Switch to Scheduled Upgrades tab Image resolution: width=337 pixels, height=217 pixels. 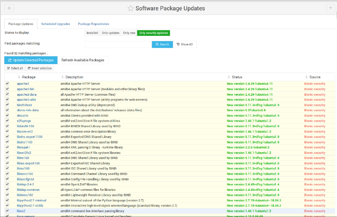point(56,24)
